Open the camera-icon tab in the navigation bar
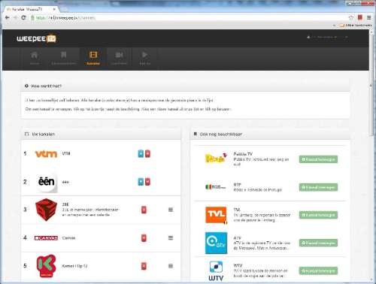This screenshot has width=376, height=284. (x=119, y=58)
